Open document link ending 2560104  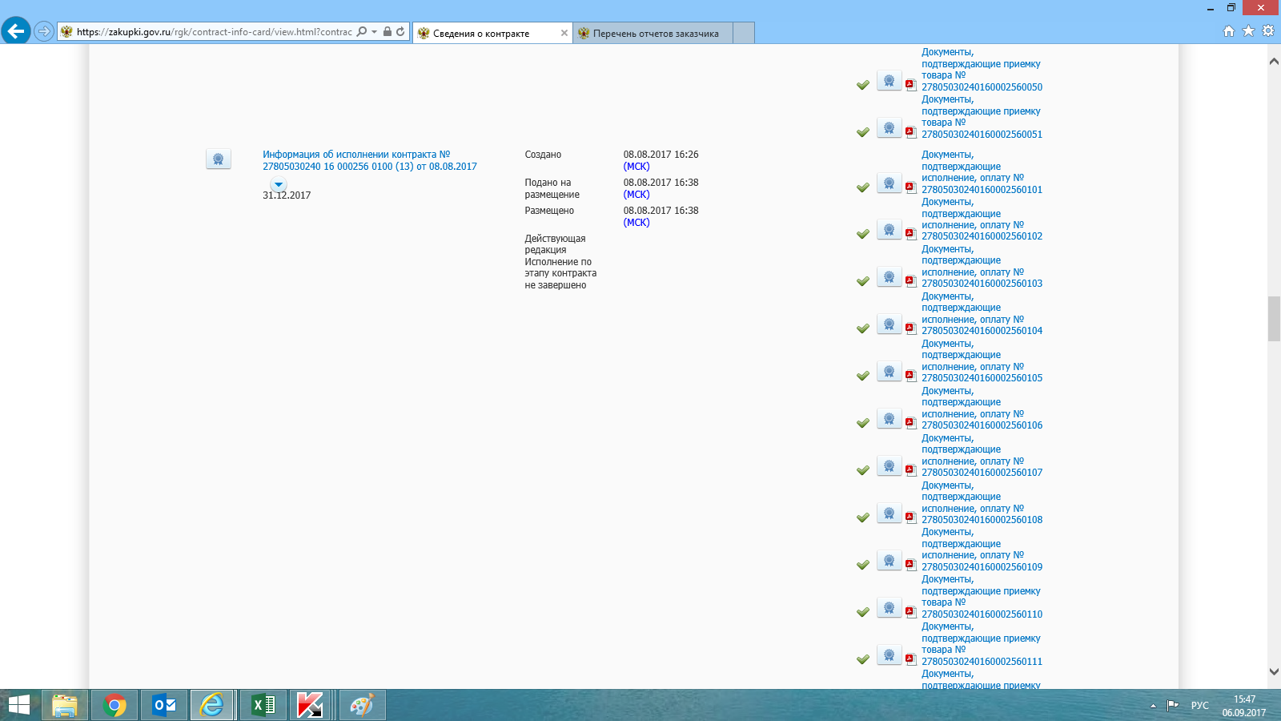click(x=982, y=313)
